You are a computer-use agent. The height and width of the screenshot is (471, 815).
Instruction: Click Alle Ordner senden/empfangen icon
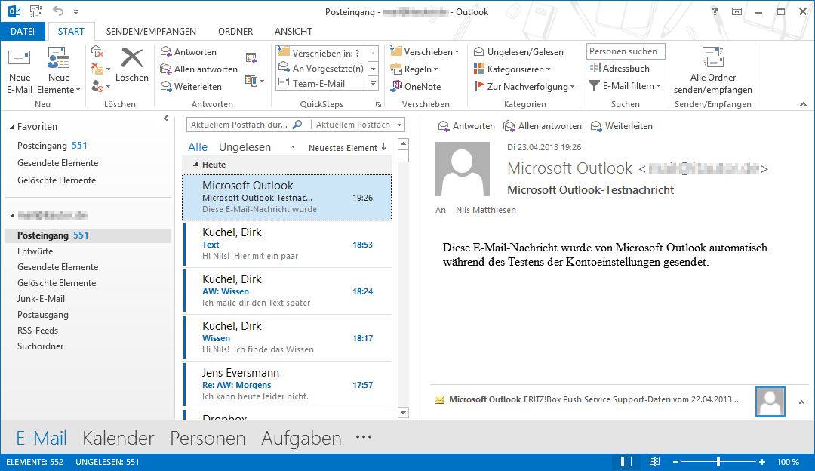[712, 59]
